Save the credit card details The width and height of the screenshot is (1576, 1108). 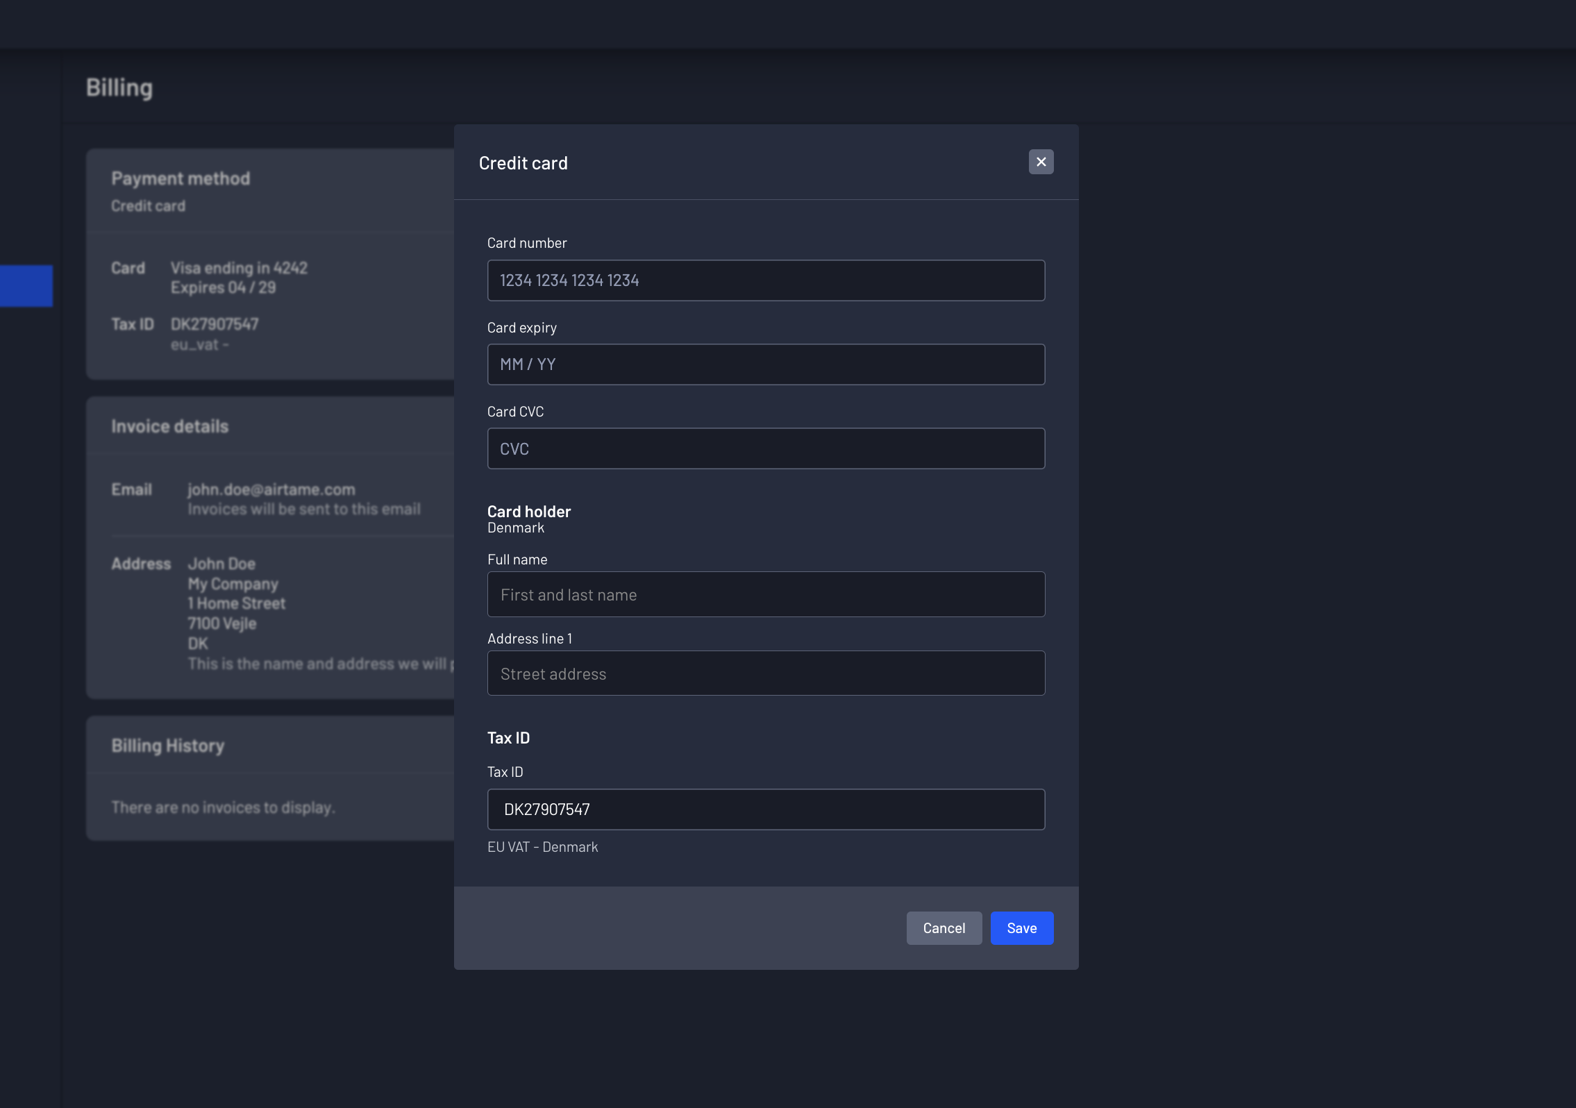[x=1021, y=928]
